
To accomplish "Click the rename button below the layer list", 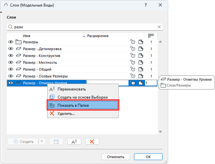I will (x=74, y=142).
